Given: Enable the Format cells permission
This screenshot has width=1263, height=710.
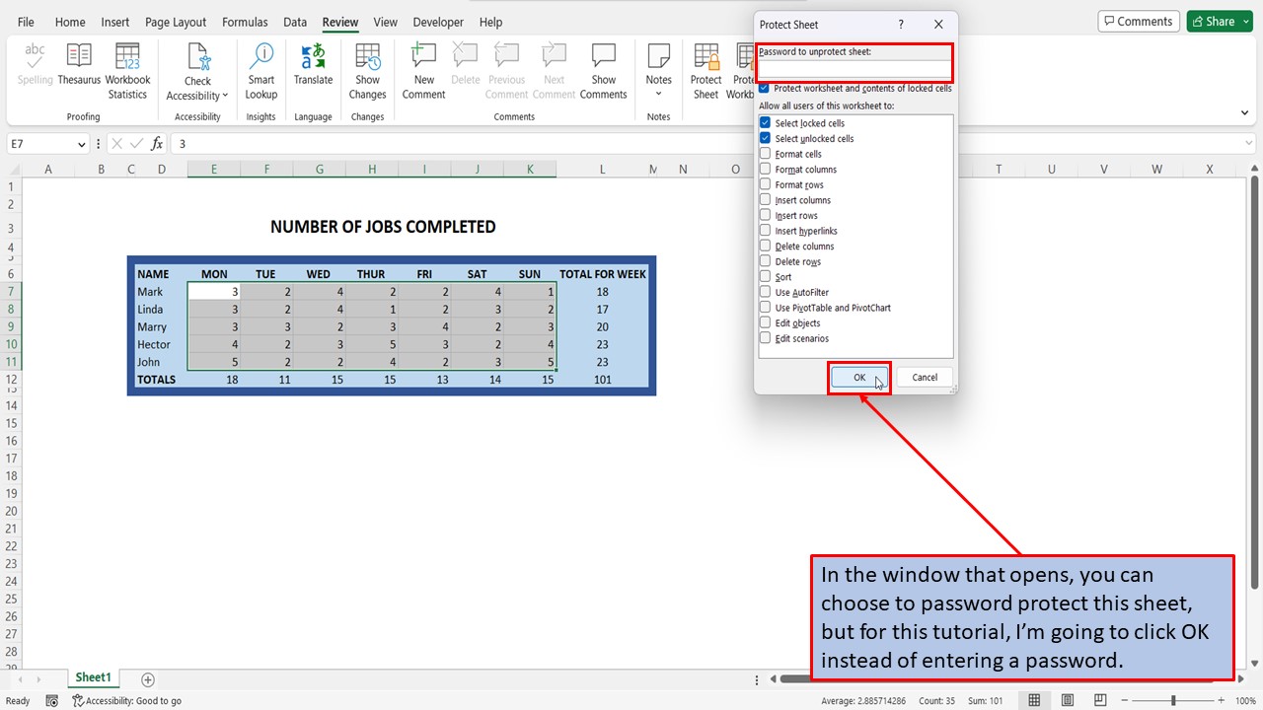Looking at the screenshot, I should coord(765,154).
